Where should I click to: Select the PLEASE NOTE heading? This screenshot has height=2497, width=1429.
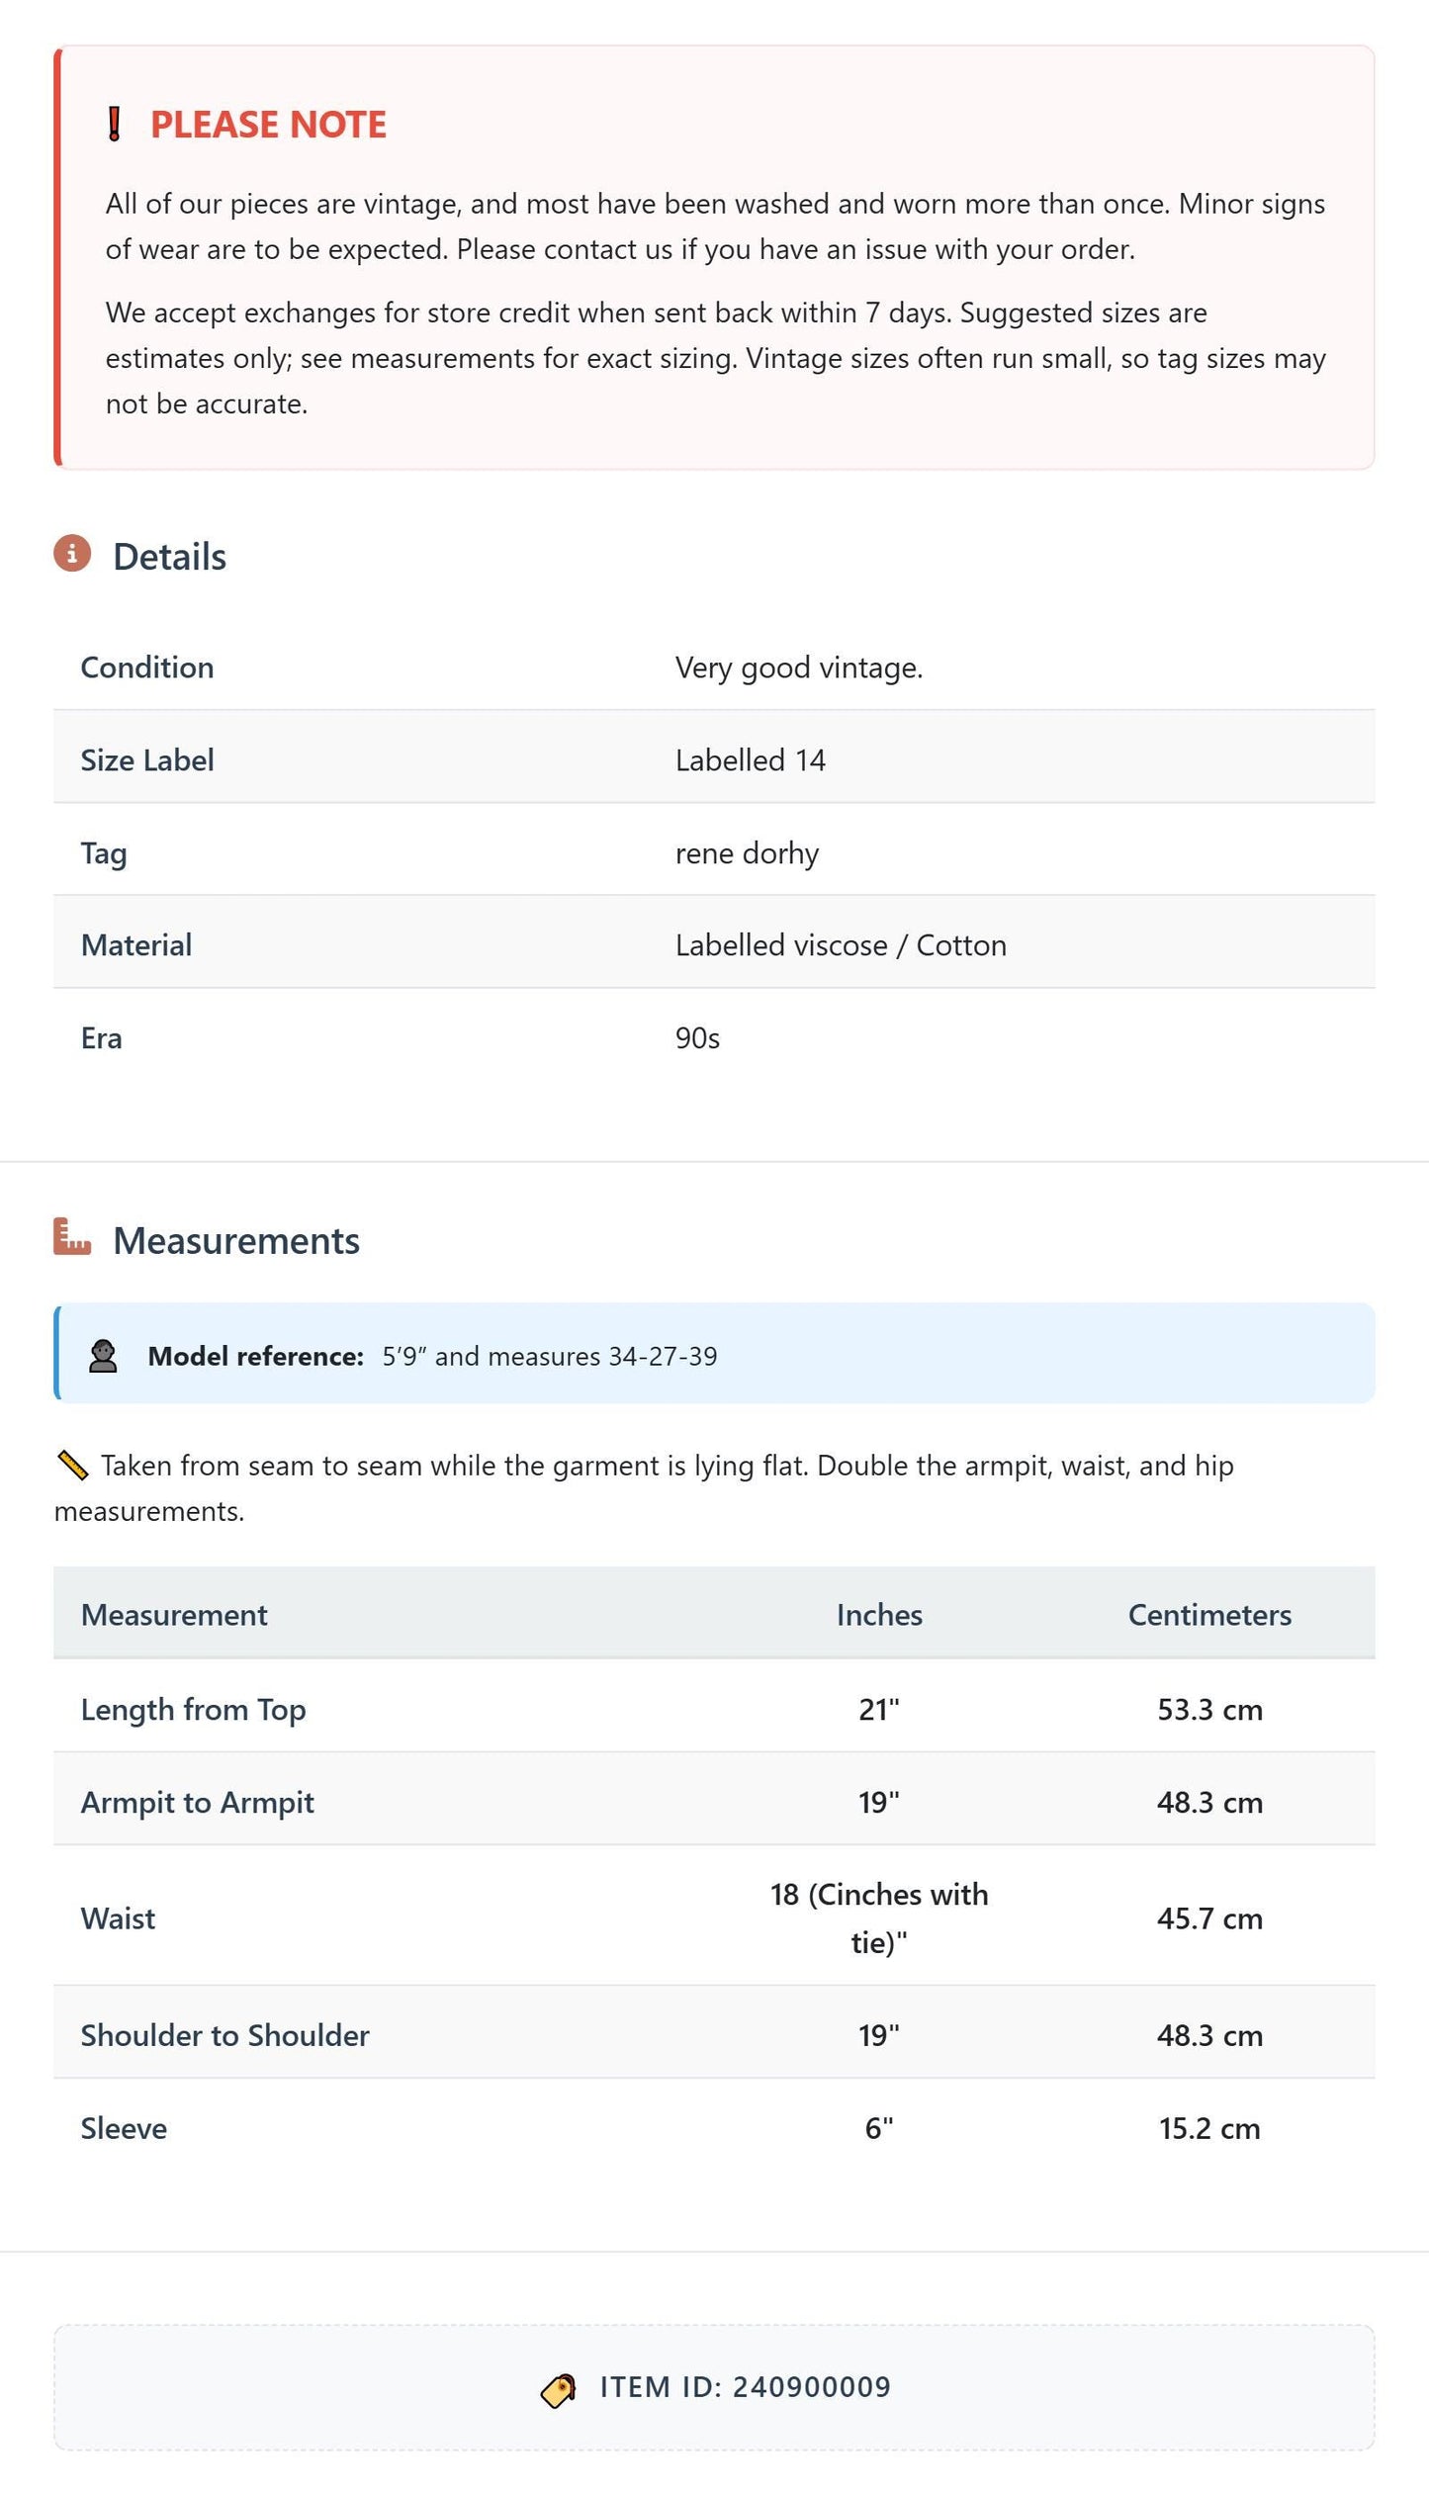268,125
